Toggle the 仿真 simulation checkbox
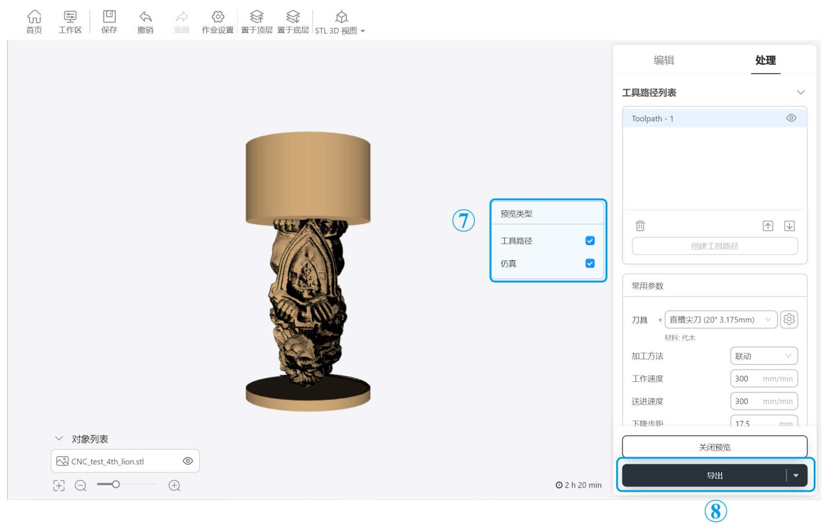This screenshot has height=528, width=827. click(x=590, y=263)
